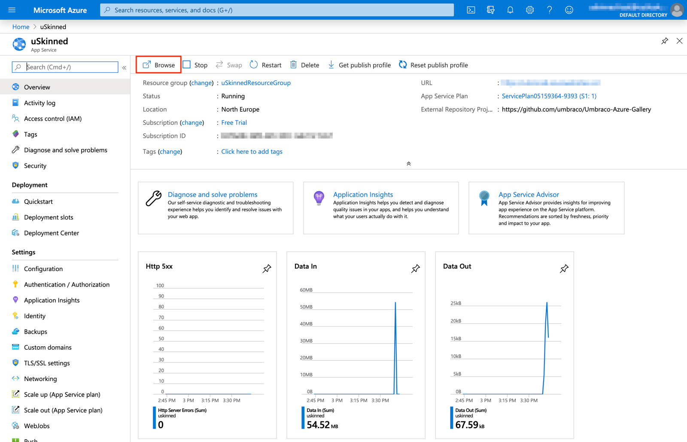Click the Microsoft Azure logo text

tap(60, 10)
